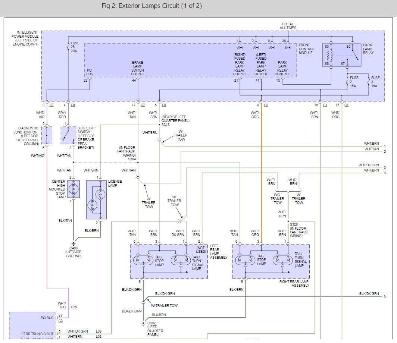The image size is (397, 343).
Task: Click the Fuse 2 15A symbol
Action: (347, 81)
